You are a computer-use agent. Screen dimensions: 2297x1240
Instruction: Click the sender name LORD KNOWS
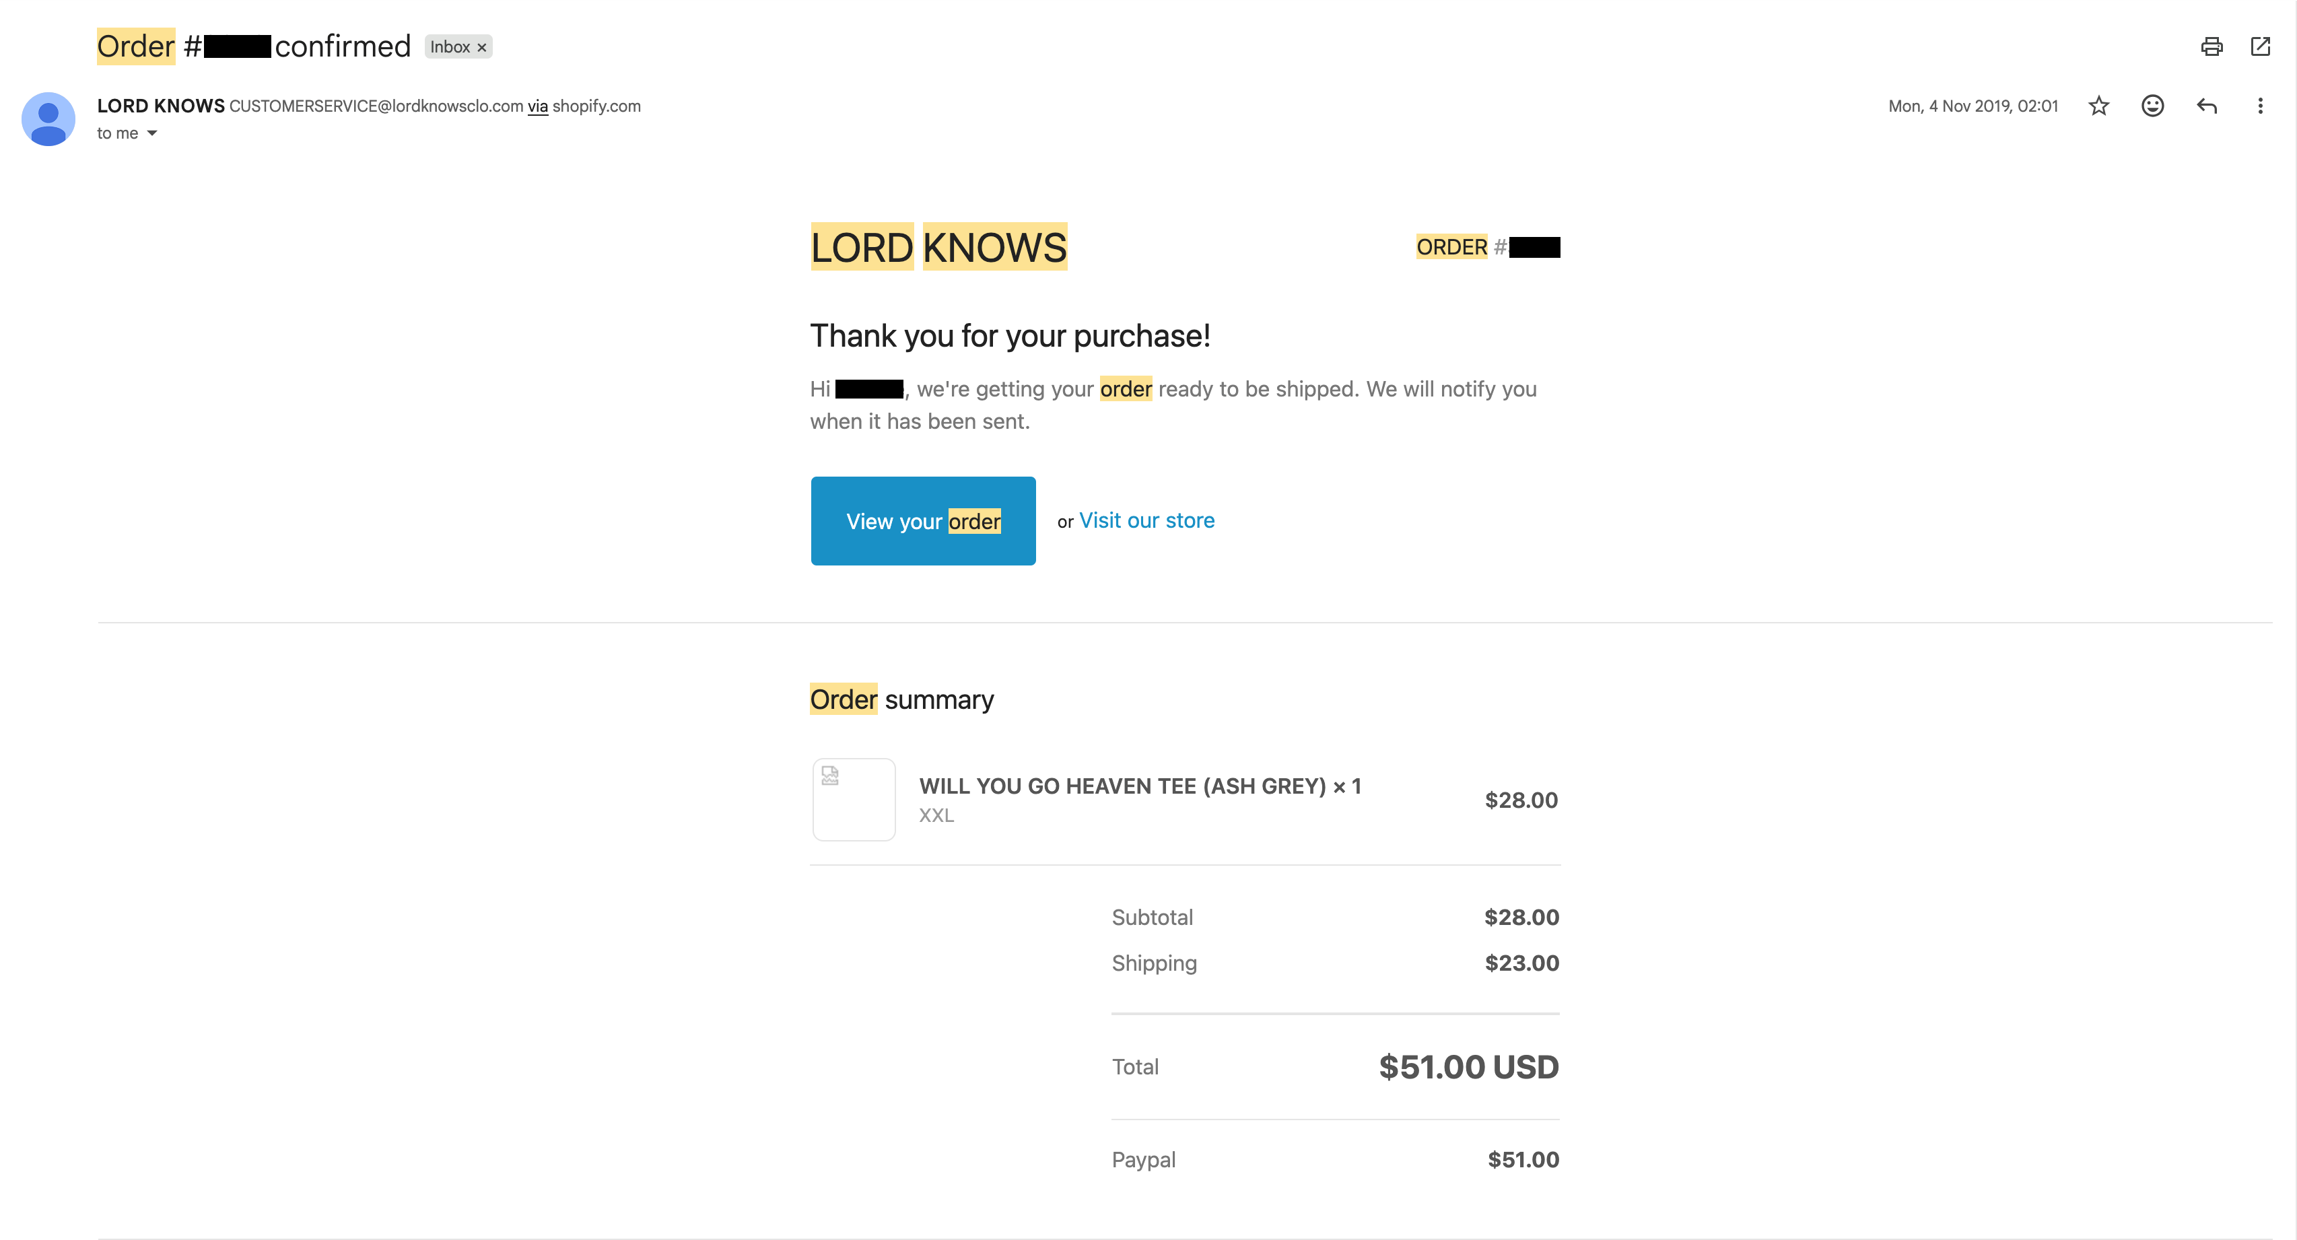tap(160, 105)
